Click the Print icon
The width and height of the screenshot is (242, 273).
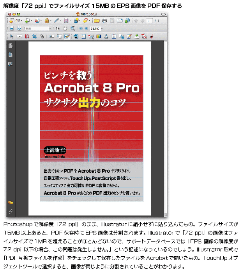pyautogui.click(x=104, y=21)
